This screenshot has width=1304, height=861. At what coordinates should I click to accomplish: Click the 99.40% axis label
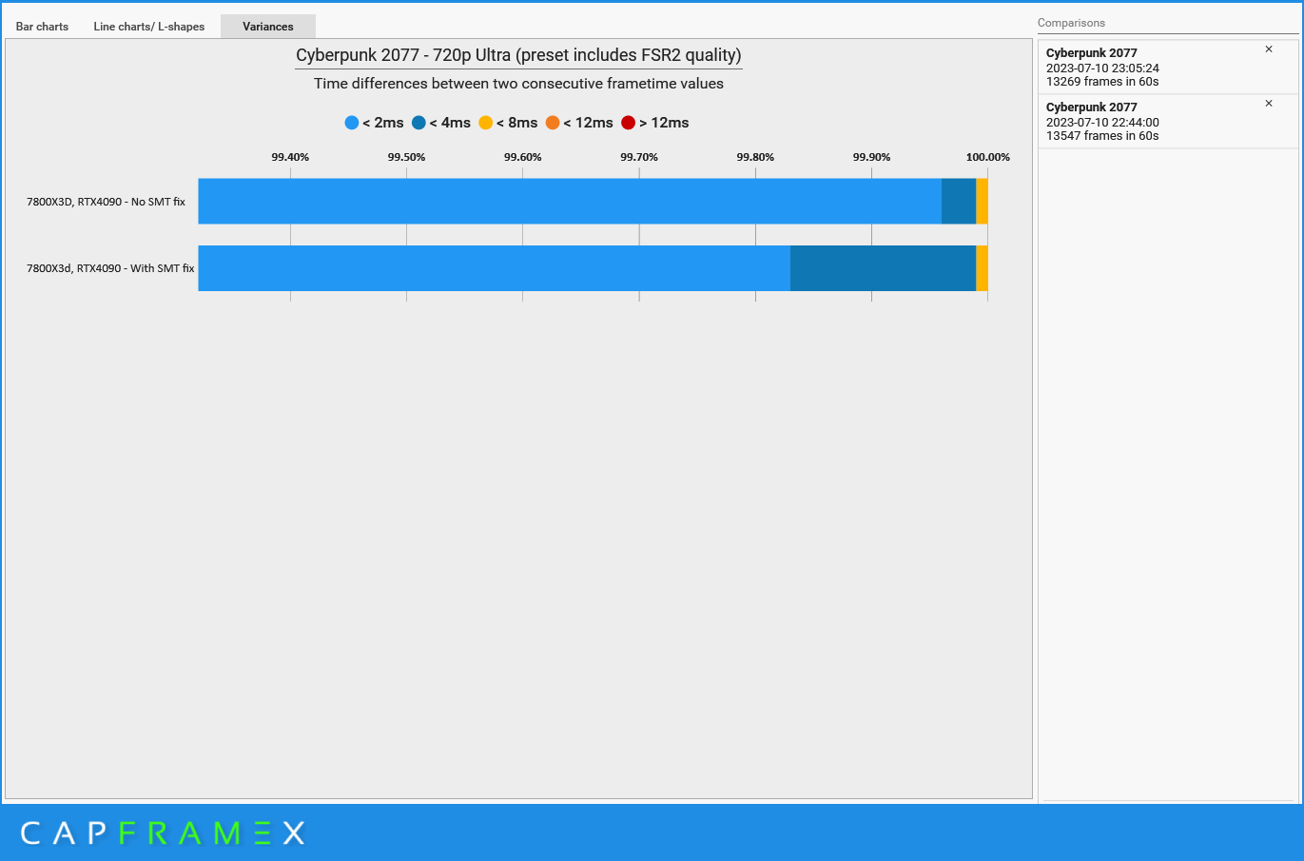pyautogui.click(x=290, y=157)
